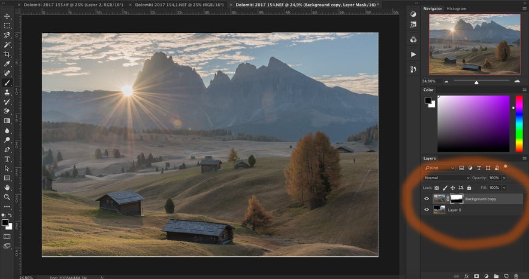Image resolution: width=529 pixels, height=279 pixels.
Task: Create a new layer group
Action: pos(496,276)
